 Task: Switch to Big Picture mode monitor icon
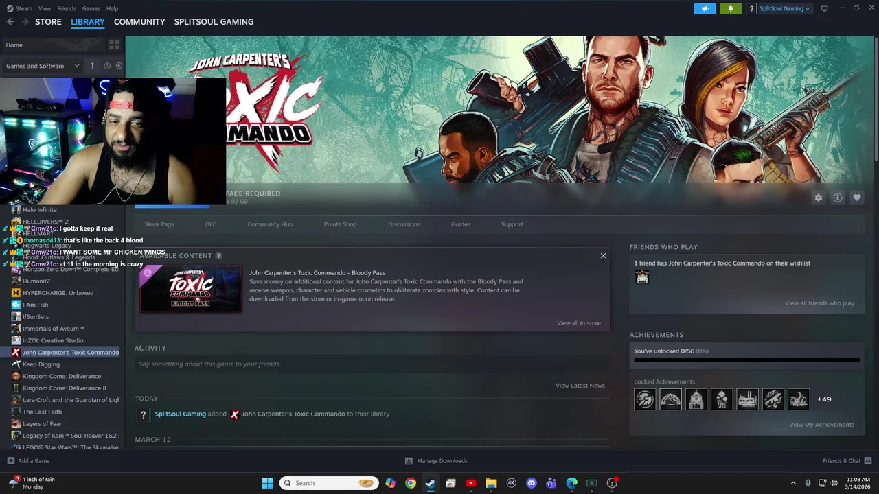(x=825, y=8)
